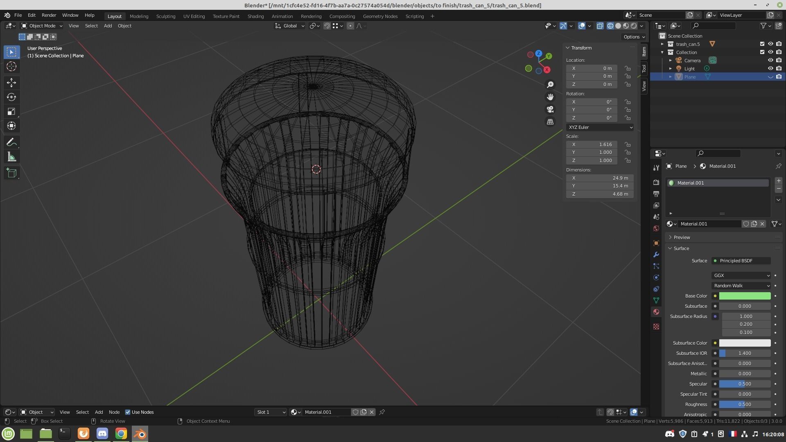786x442 pixels.
Task: Switch perspective/orthographic projection icon
Action: point(550,122)
